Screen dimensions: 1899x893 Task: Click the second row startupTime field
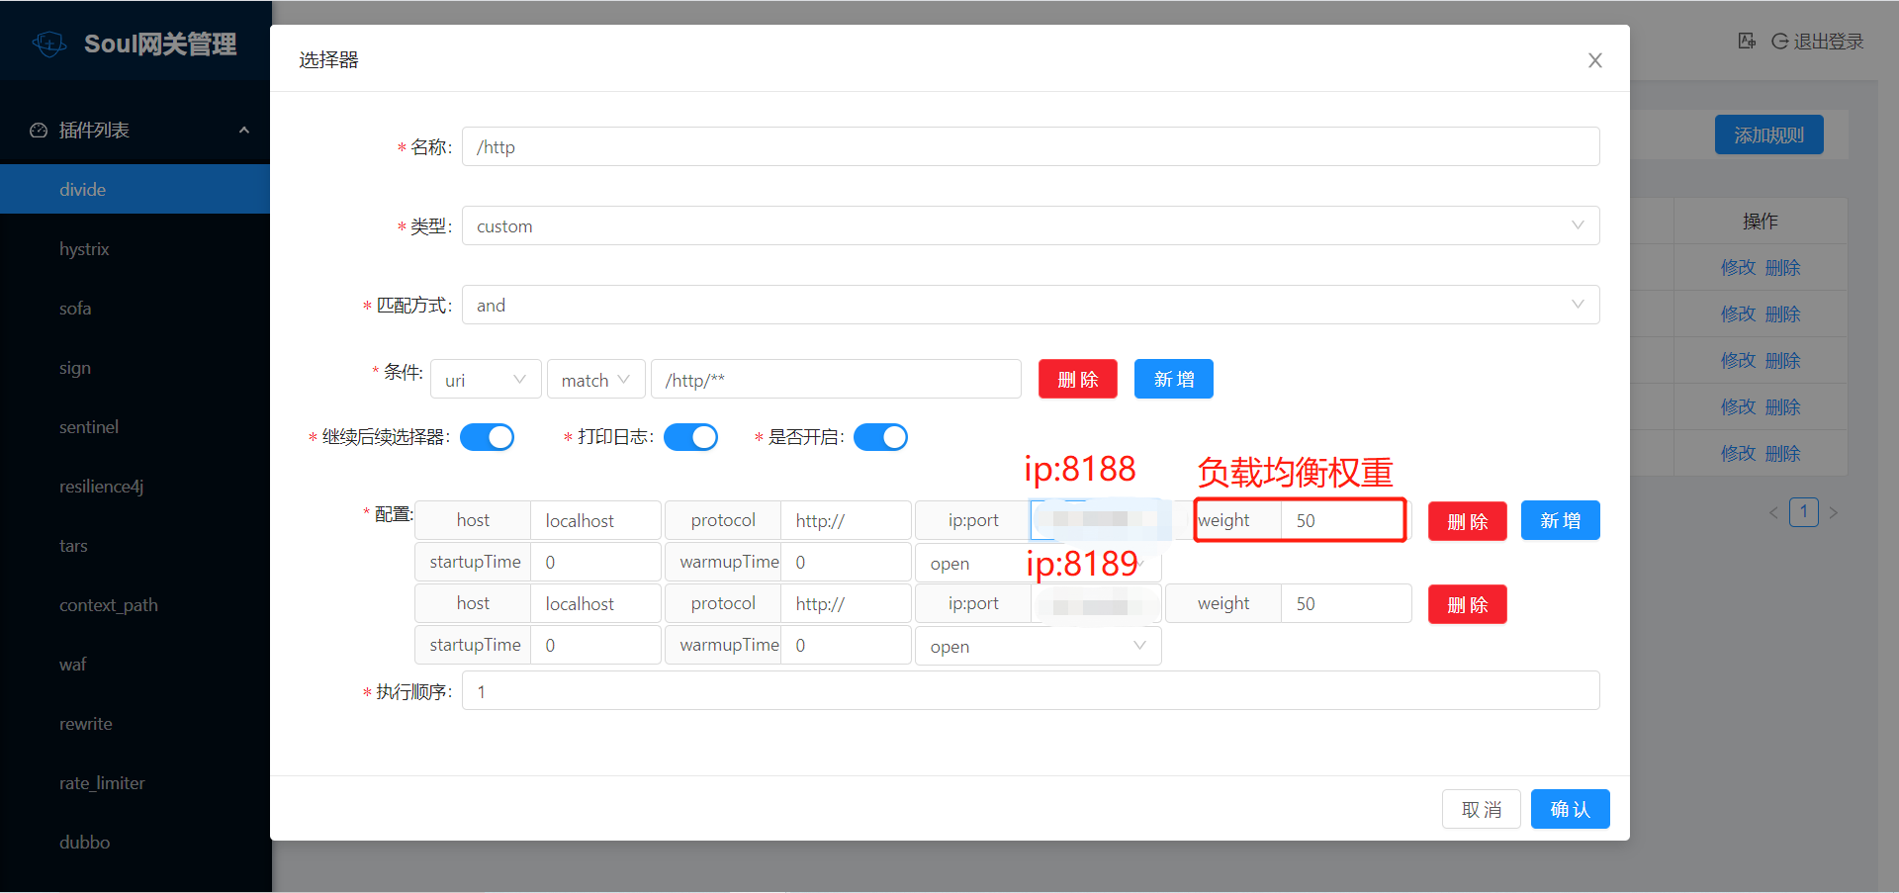tap(595, 645)
